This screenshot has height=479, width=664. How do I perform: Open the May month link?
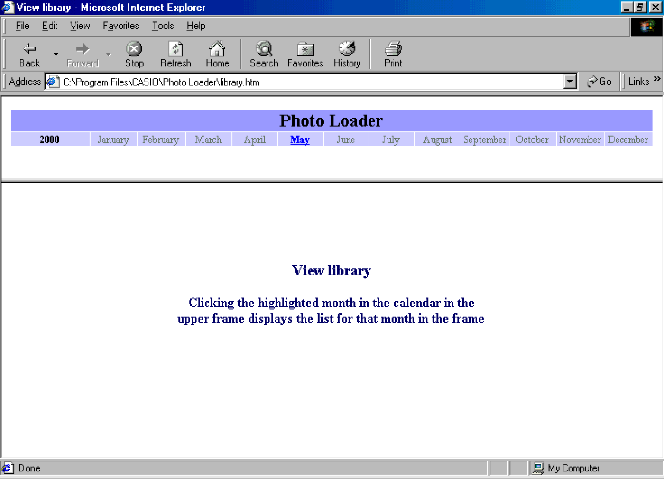(x=300, y=140)
